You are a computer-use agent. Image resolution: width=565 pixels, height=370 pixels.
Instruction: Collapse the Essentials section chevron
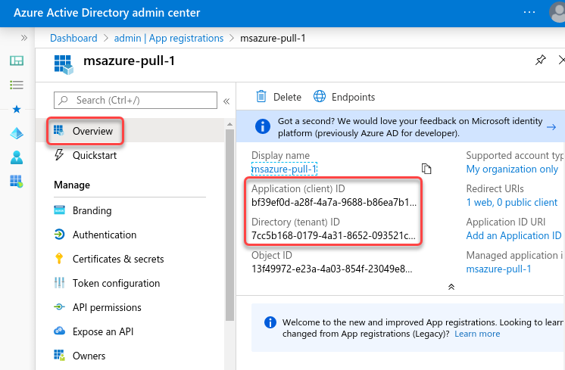[451, 287]
